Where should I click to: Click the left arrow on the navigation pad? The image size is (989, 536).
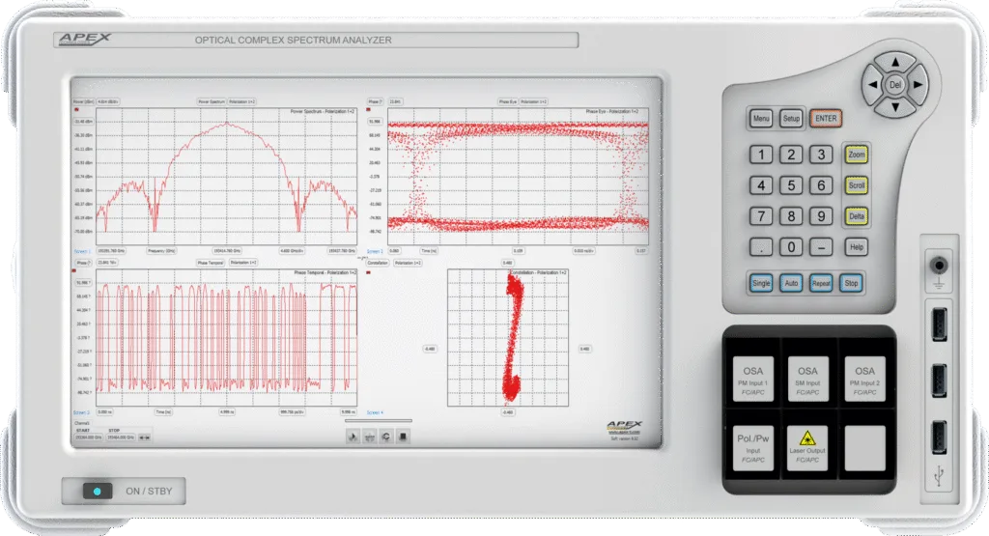pyautogui.click(x=872, y=84)
